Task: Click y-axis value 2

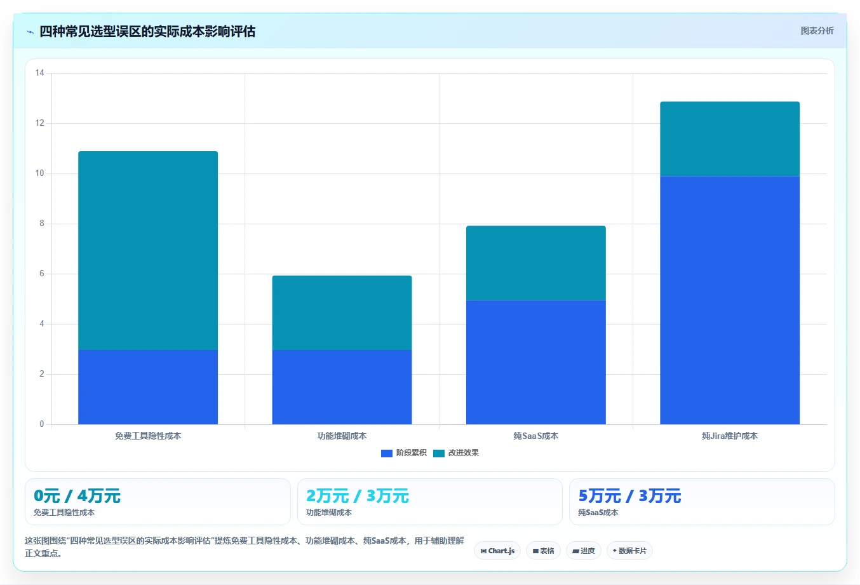Action: (x=42, y=374)
